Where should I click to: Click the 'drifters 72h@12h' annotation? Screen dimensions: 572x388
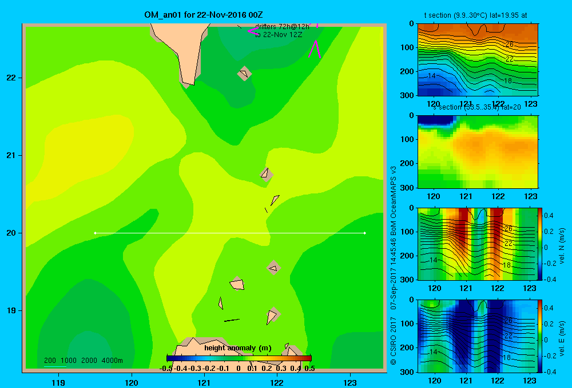click(x=282, y=27)
